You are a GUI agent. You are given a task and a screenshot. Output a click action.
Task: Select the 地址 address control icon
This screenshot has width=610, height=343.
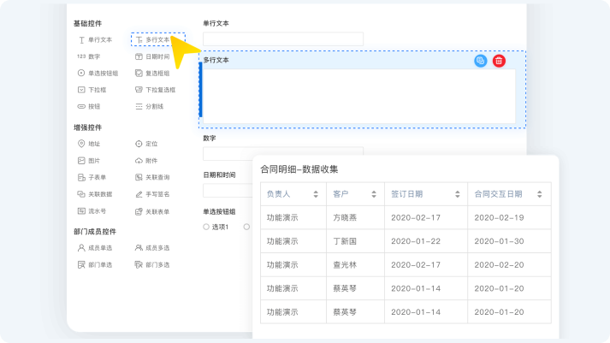point(81,144)
